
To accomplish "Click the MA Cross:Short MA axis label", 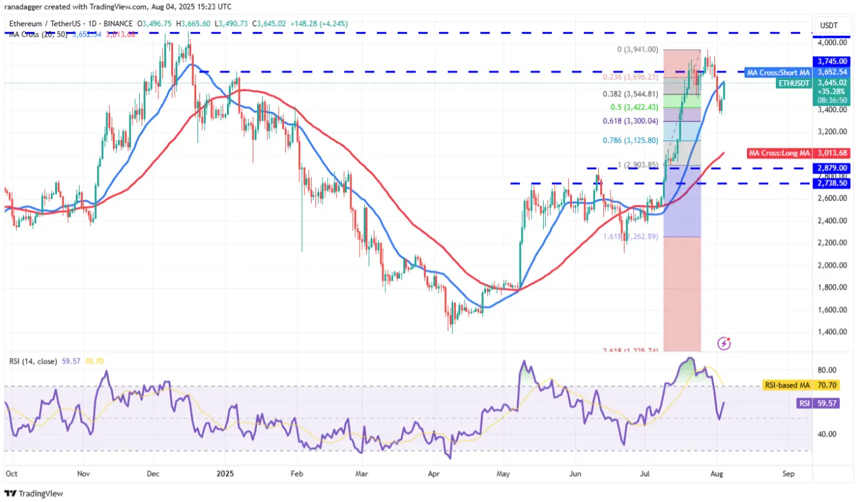I will 778,72.
